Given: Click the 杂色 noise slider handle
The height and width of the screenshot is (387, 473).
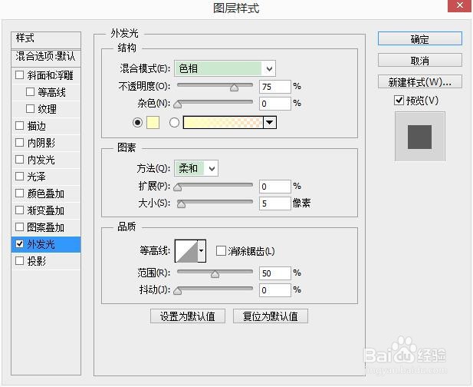Looking at the screenshot, I should [178, 104].
